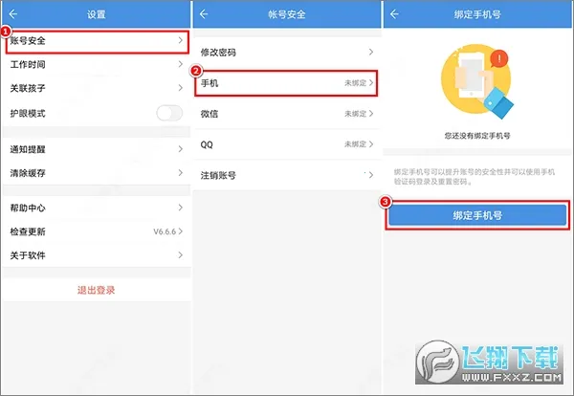Click the 帐号安全 header title
Viewport: 574px width, 396px height.
point(287,14)
